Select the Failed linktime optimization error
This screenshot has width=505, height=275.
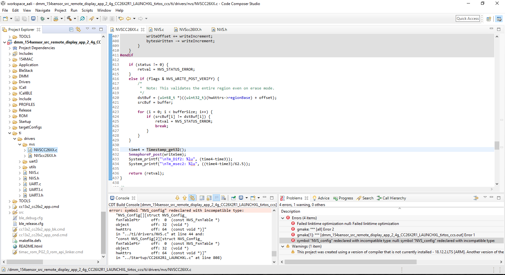[348, 224]
